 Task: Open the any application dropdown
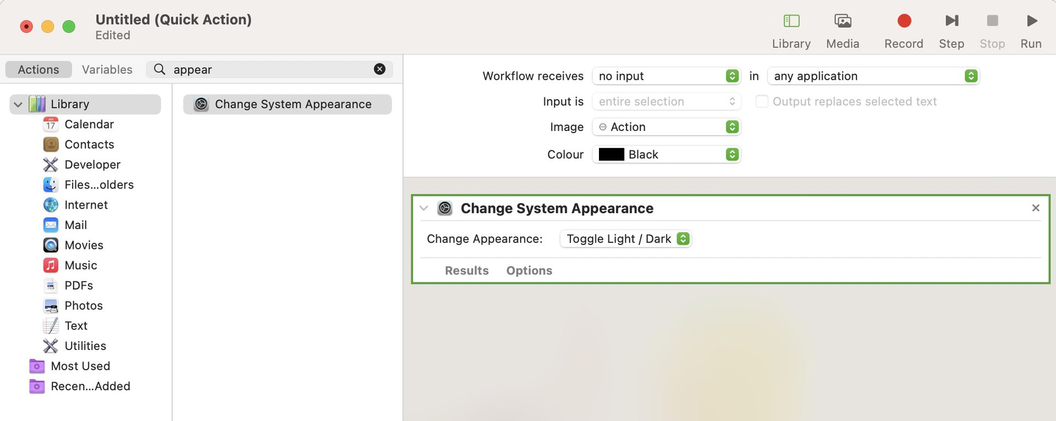pos(873,76)
